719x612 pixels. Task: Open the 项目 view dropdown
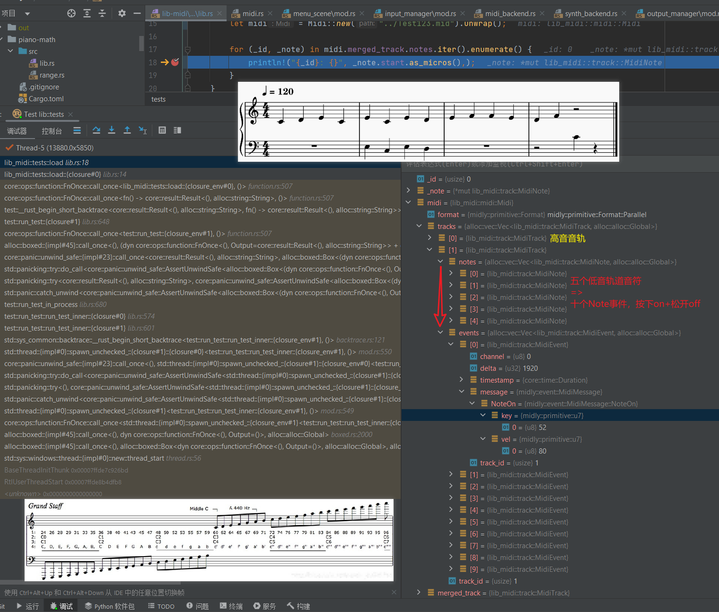(27, 13)
